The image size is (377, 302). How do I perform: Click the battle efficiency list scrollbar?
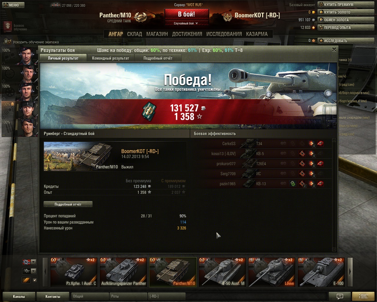pyautogui.click(x=334, y=195)
